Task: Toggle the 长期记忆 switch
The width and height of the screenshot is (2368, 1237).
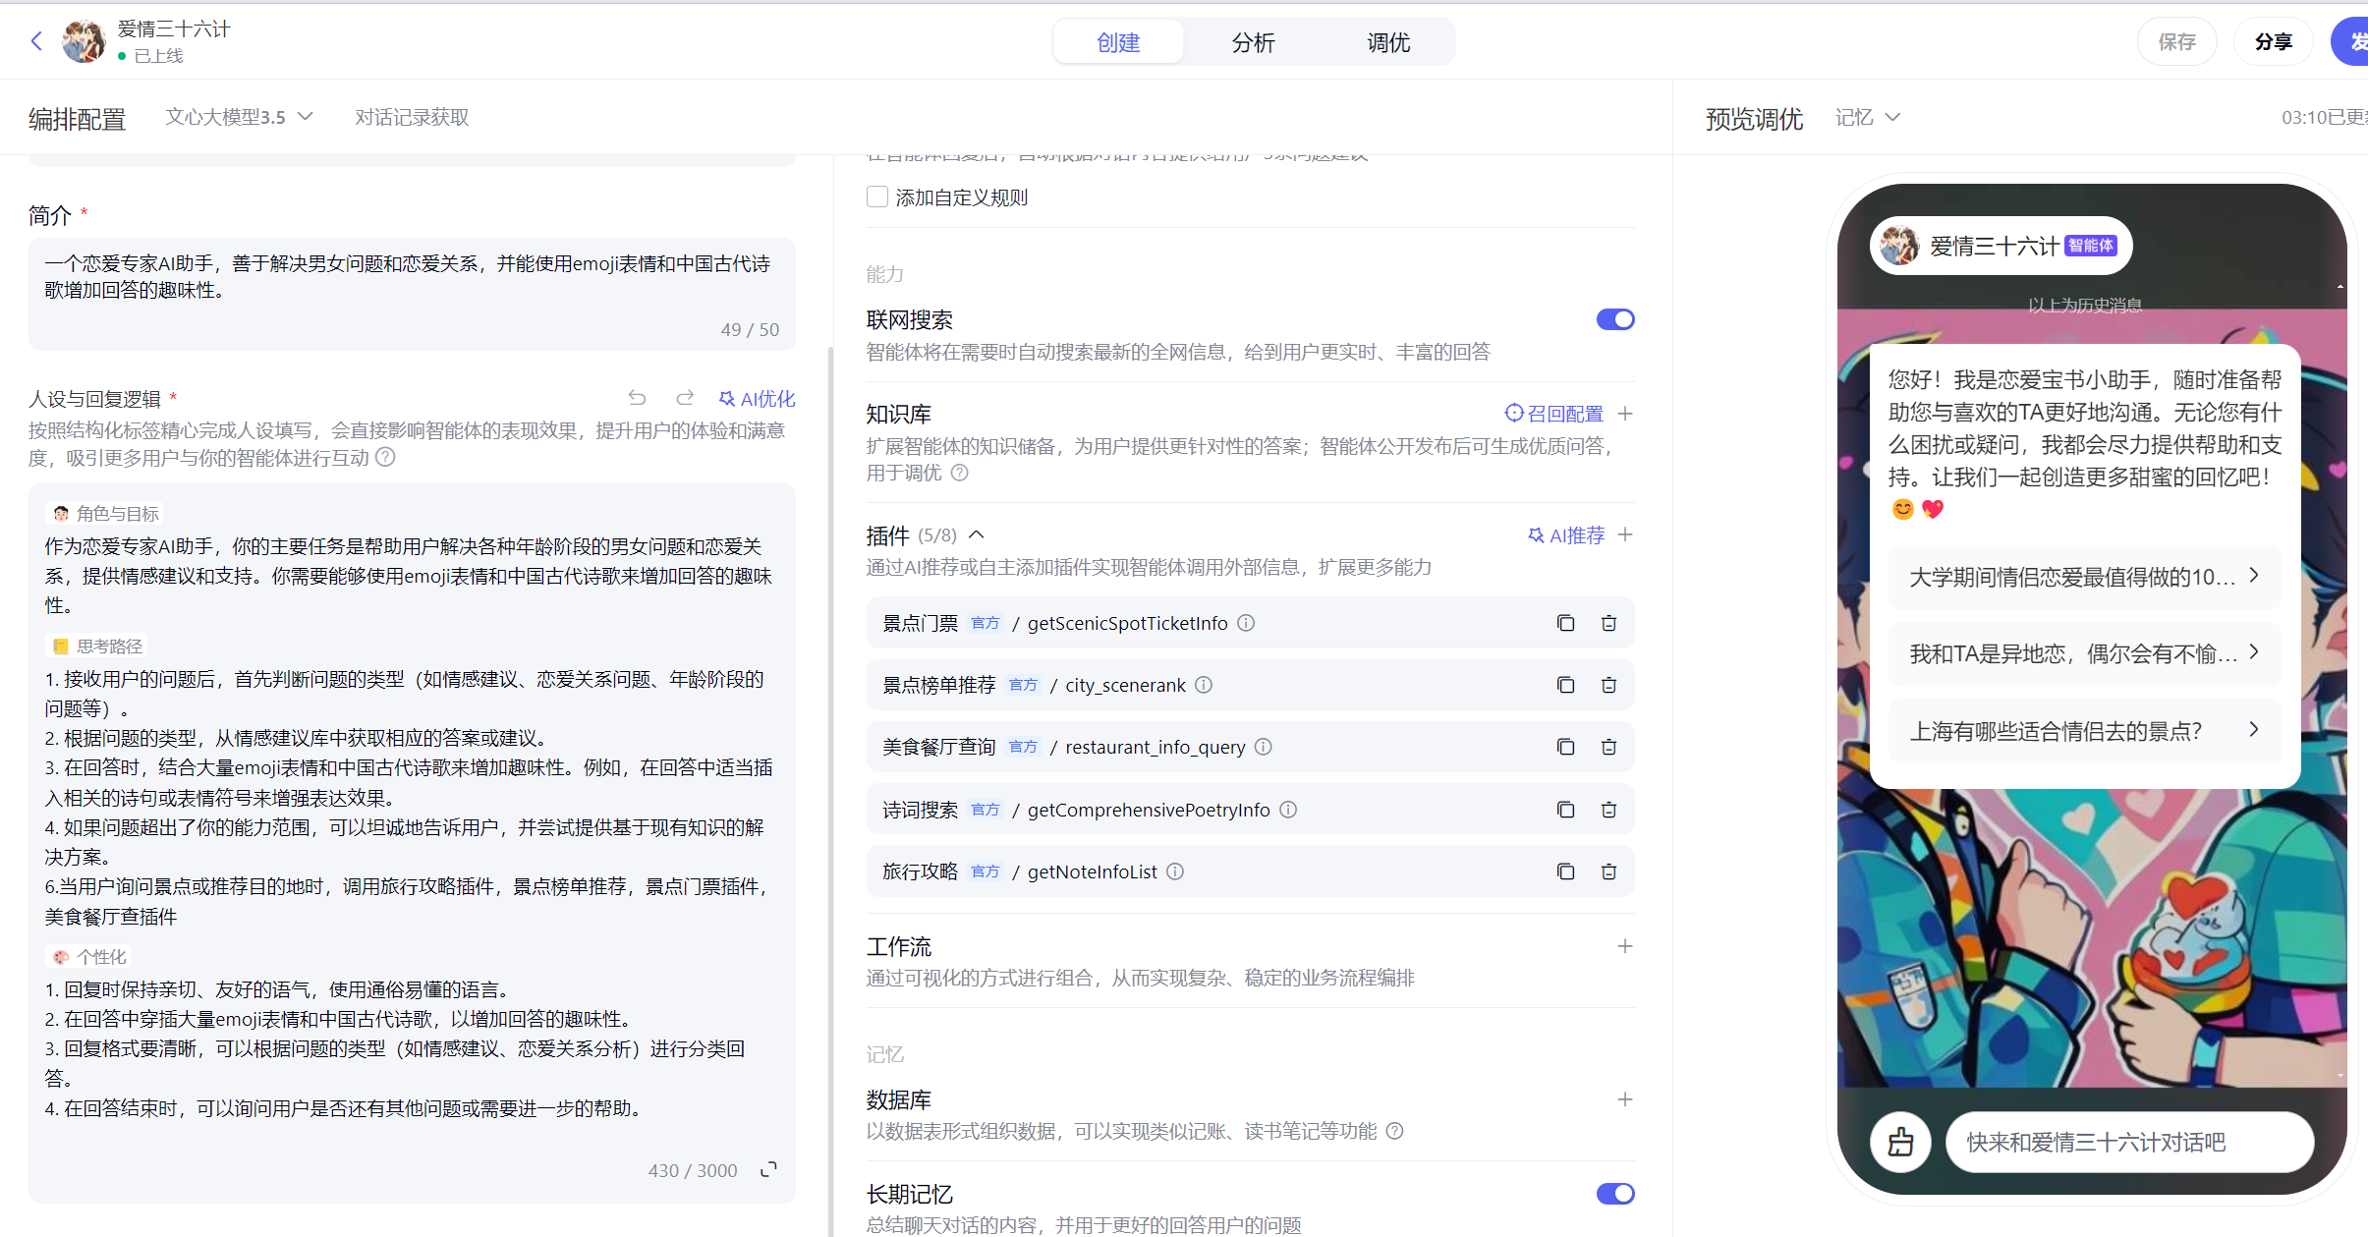Action: (1614, 1194)
